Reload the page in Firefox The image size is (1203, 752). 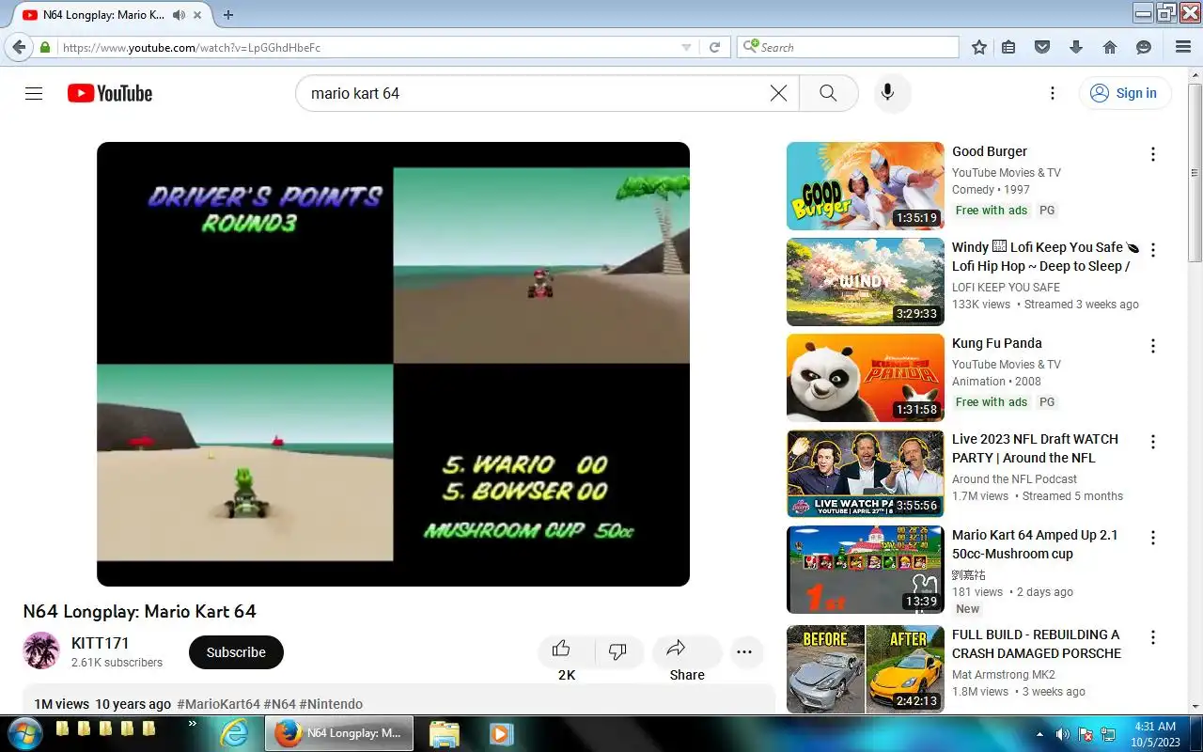tap(714, 47)
